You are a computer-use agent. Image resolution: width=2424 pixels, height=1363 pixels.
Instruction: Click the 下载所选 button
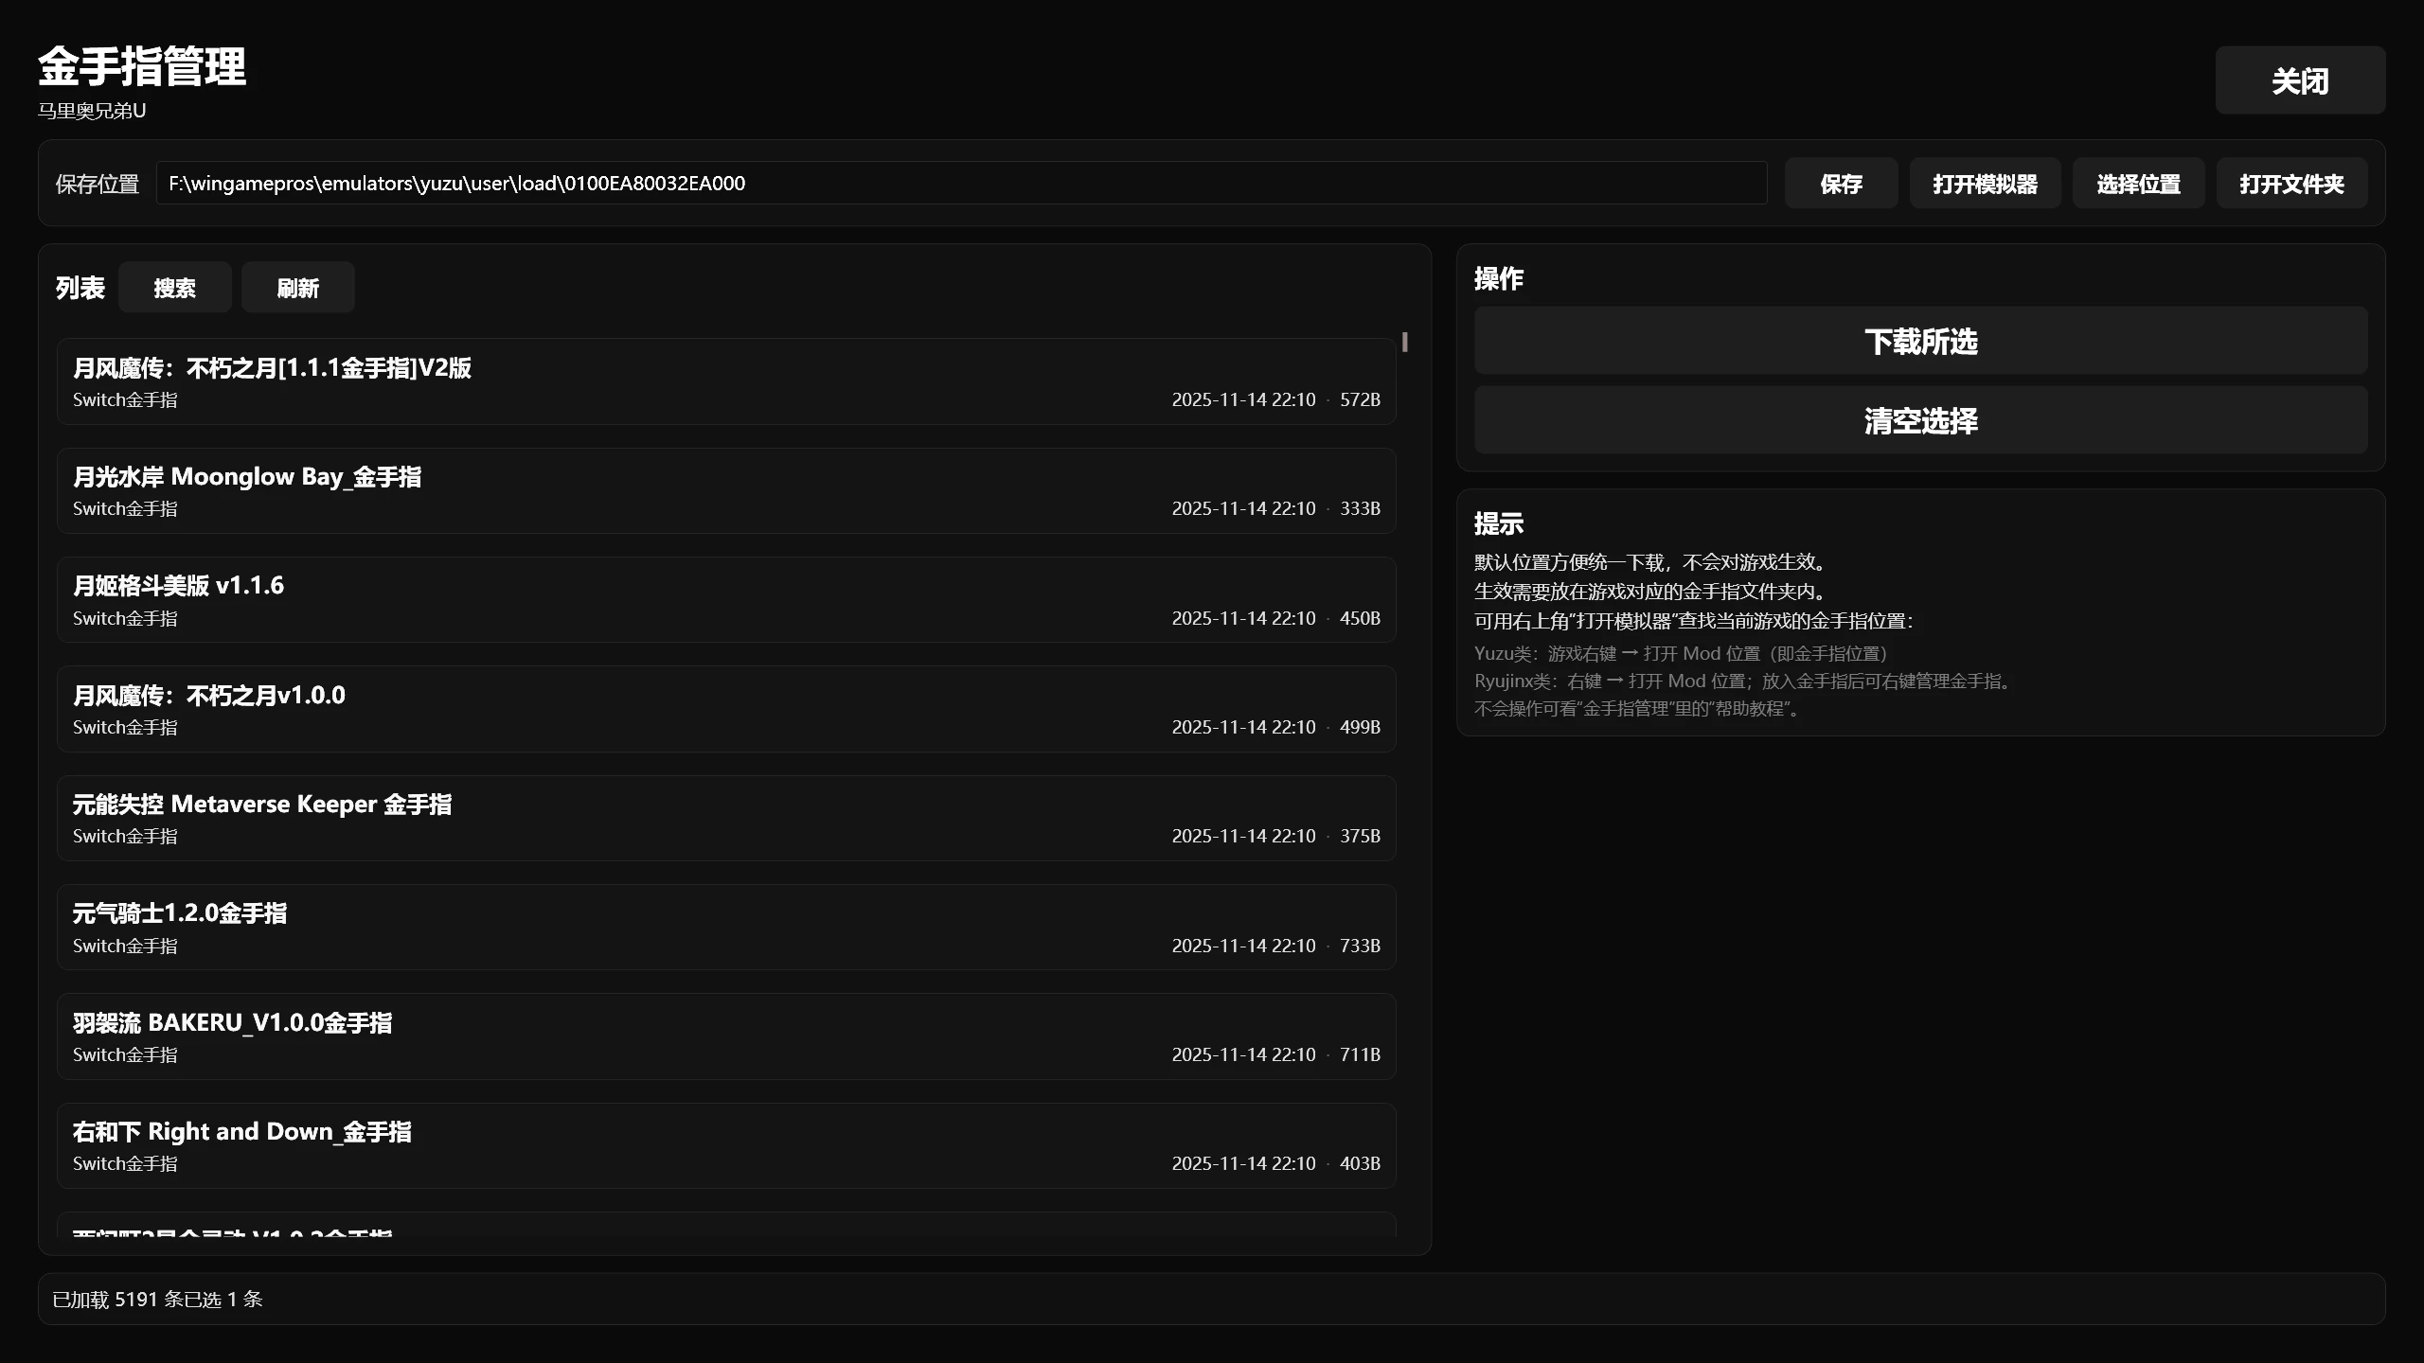coord(1920,341)
